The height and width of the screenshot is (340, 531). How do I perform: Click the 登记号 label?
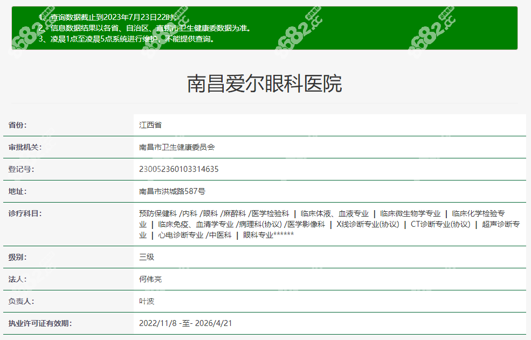point(22,169)
